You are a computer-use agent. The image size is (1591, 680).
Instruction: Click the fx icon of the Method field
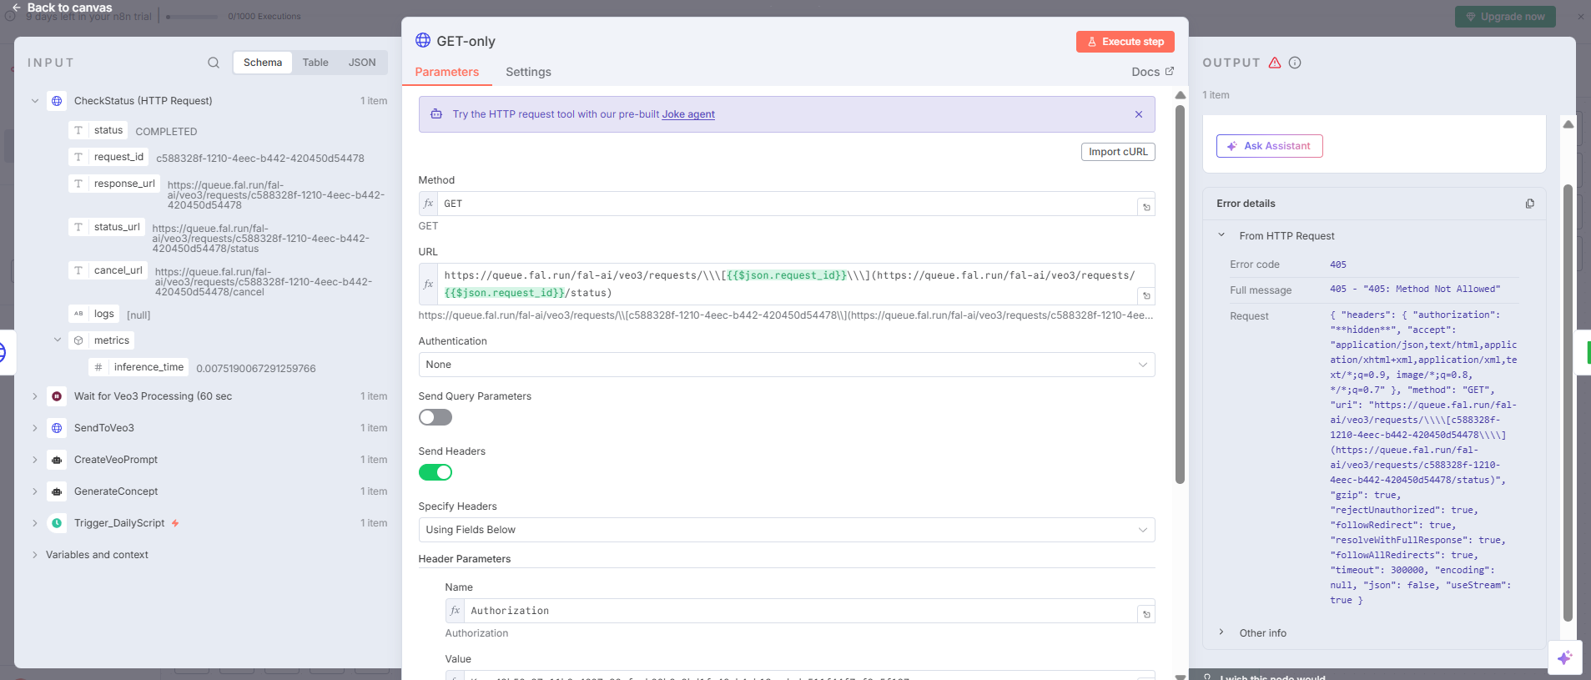tap(428, 204)
